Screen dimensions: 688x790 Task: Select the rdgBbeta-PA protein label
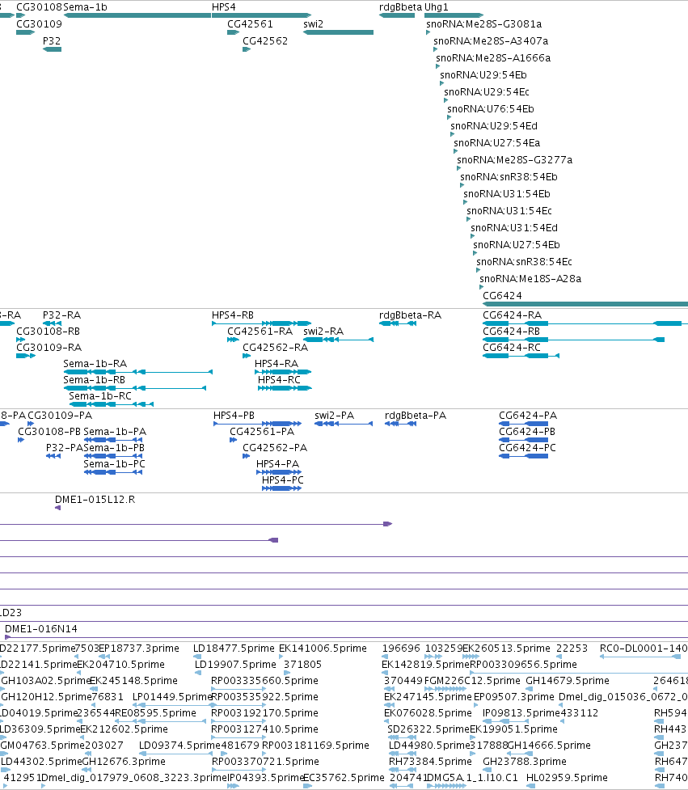(x=416, y=416)
